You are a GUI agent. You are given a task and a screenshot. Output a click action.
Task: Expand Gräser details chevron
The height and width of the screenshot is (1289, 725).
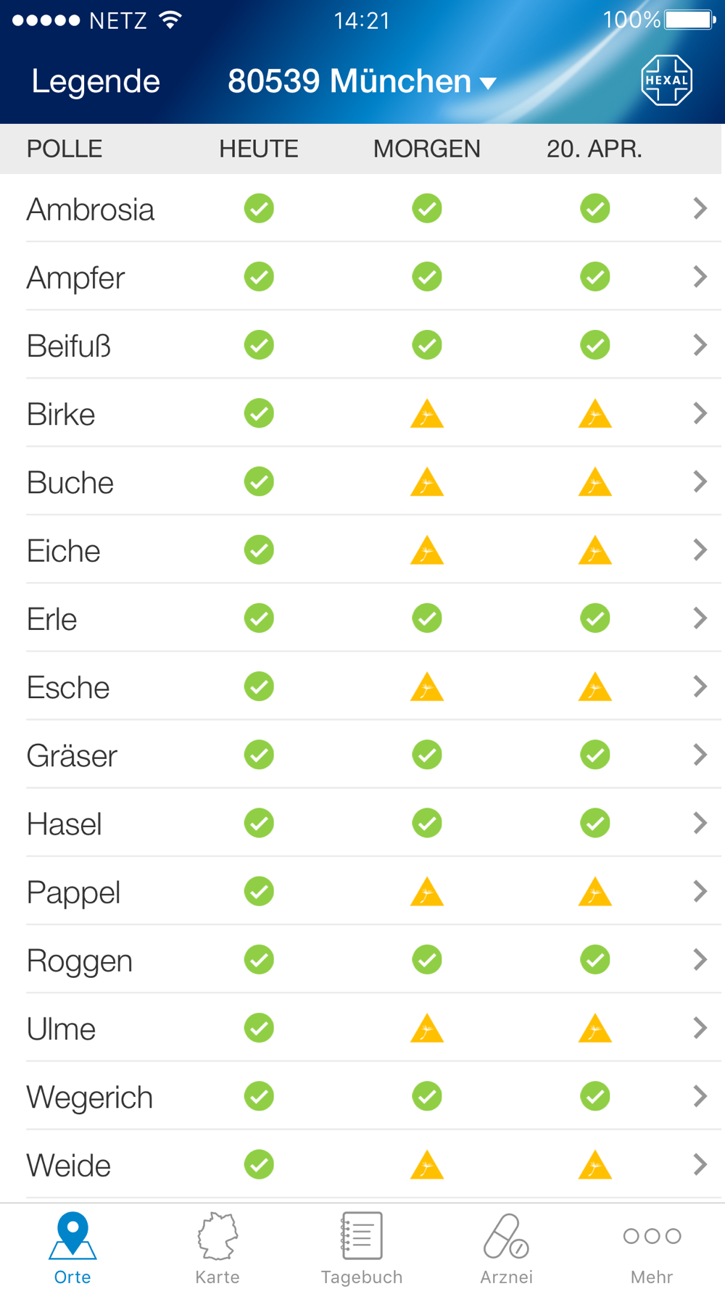(x=700, y=755)
